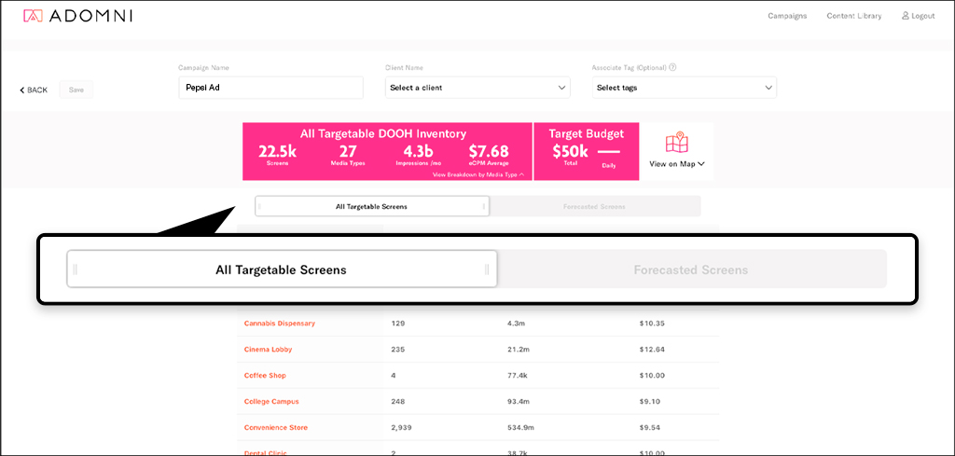Open the Select tags dropdown
This screenshot has width=955, height=456.
[684, 88]
